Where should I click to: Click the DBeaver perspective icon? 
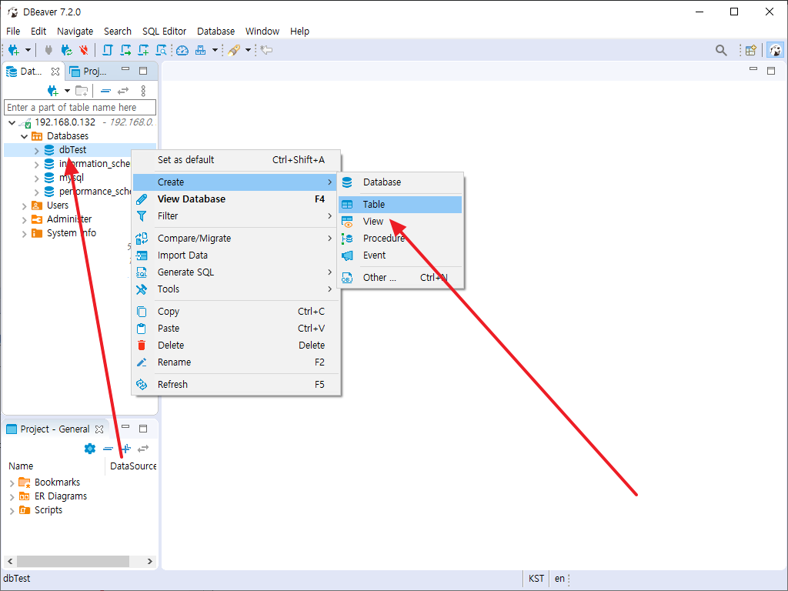pyautogui.click(x=776, y=50)
